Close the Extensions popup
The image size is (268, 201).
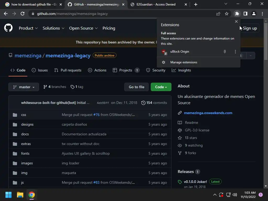[236, 21]
